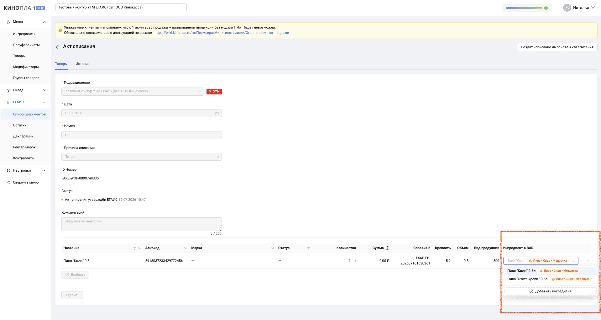Viewport: 601px width, 320px height.
Task: Click the magnifier icon in ingredient search box
Action: tap(574, 261)
